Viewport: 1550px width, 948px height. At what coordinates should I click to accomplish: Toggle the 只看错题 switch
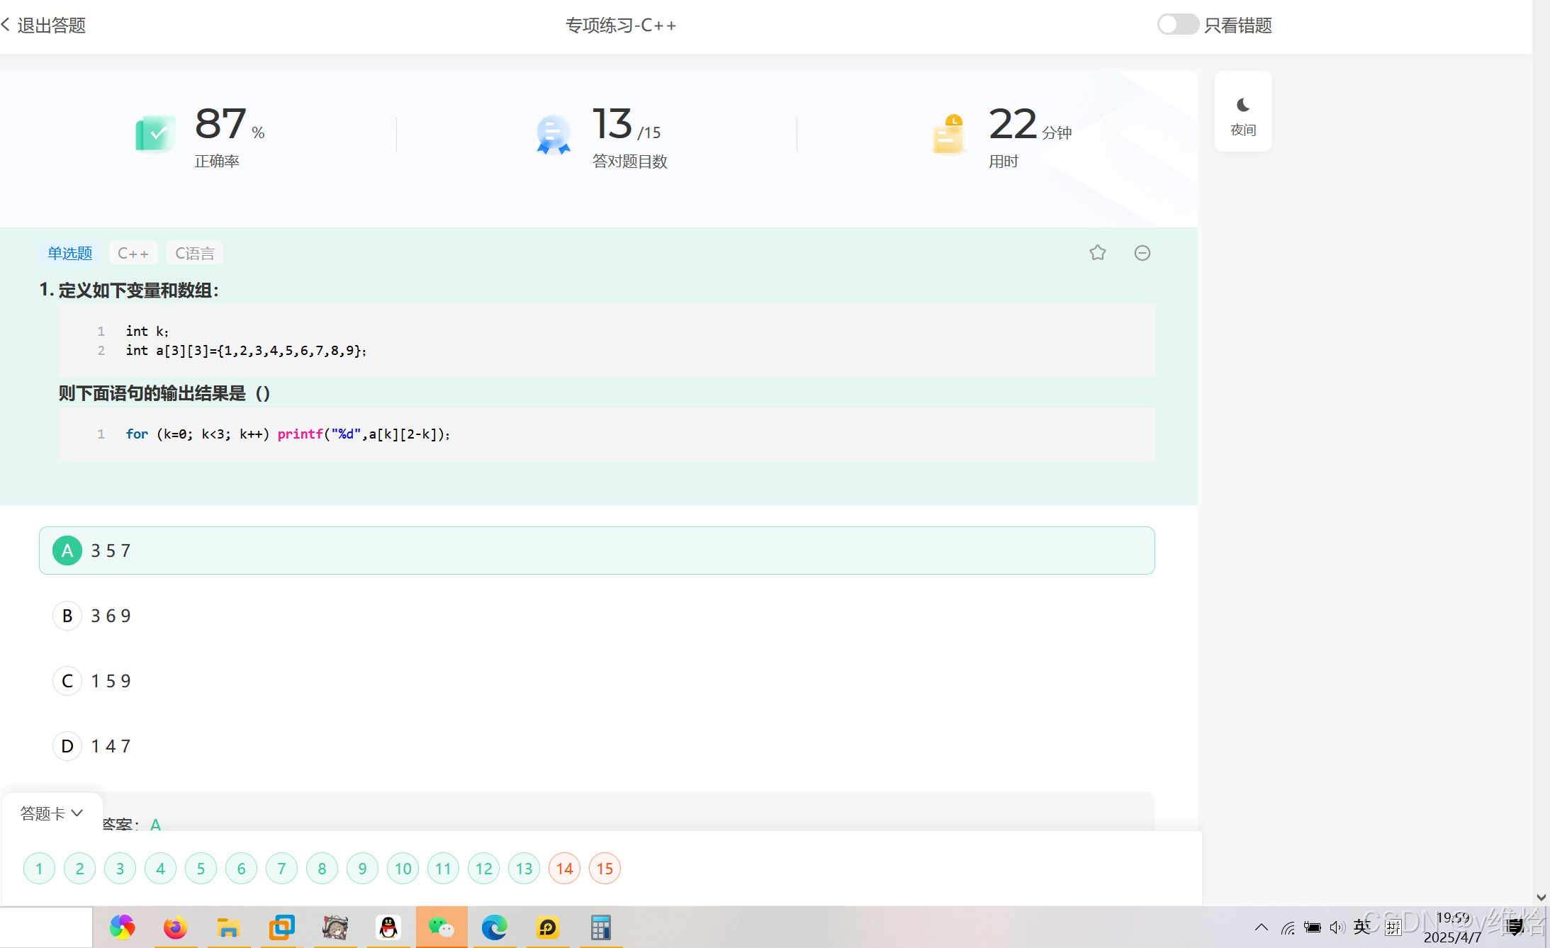pos(1177,25)
